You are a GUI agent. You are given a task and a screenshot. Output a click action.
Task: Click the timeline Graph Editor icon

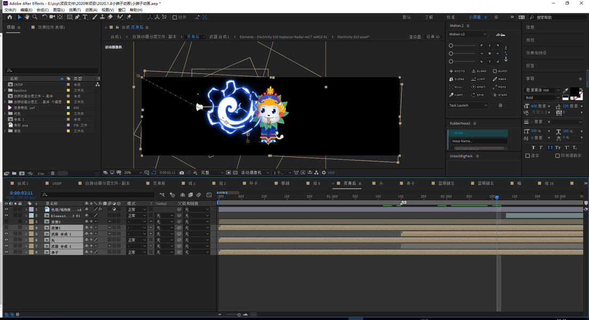coord(209,195)
